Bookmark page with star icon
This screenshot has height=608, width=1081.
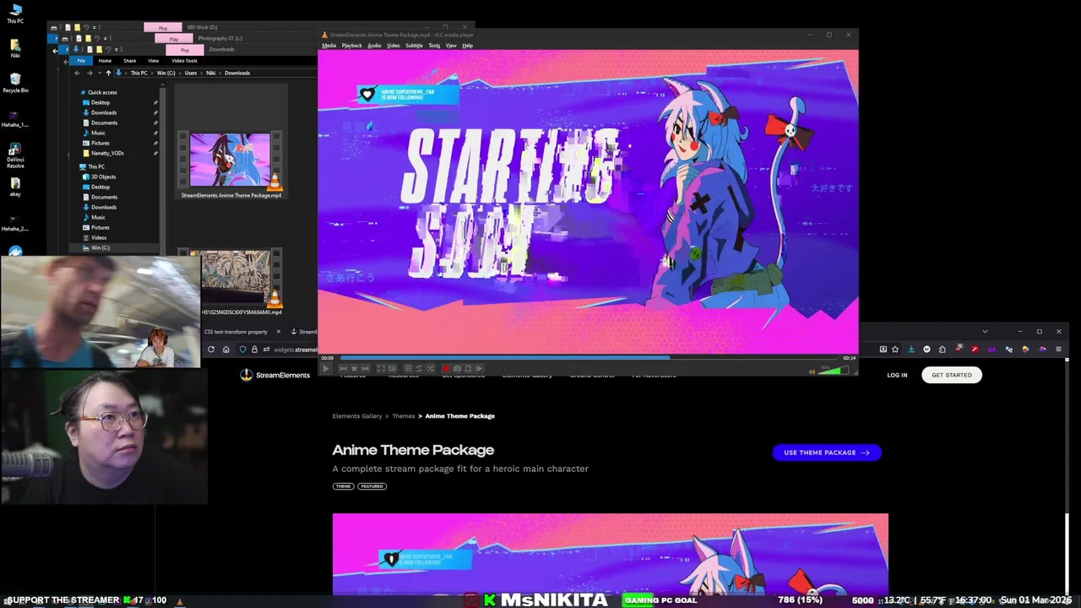[895, 350]
